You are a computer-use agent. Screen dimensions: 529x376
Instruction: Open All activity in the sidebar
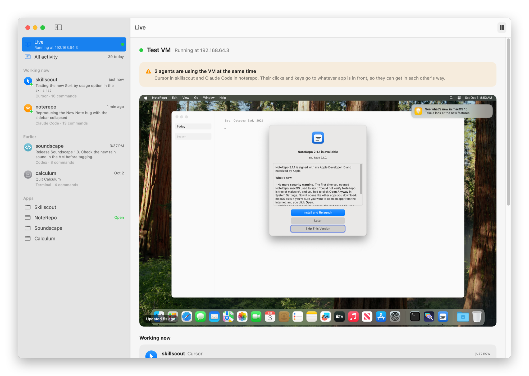(74, 57)
